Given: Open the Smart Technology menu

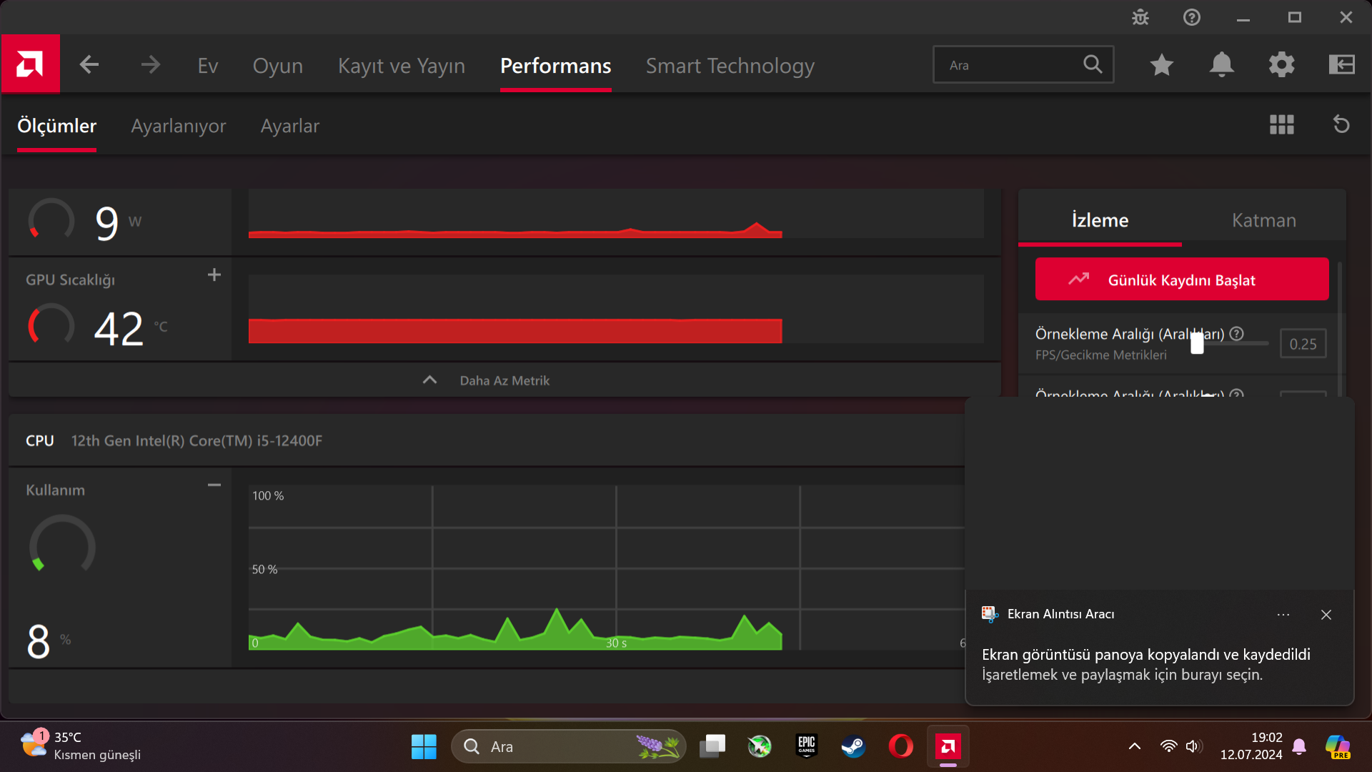Looking at the screenshot, I should pyautogui.click(x=730, y=66).
